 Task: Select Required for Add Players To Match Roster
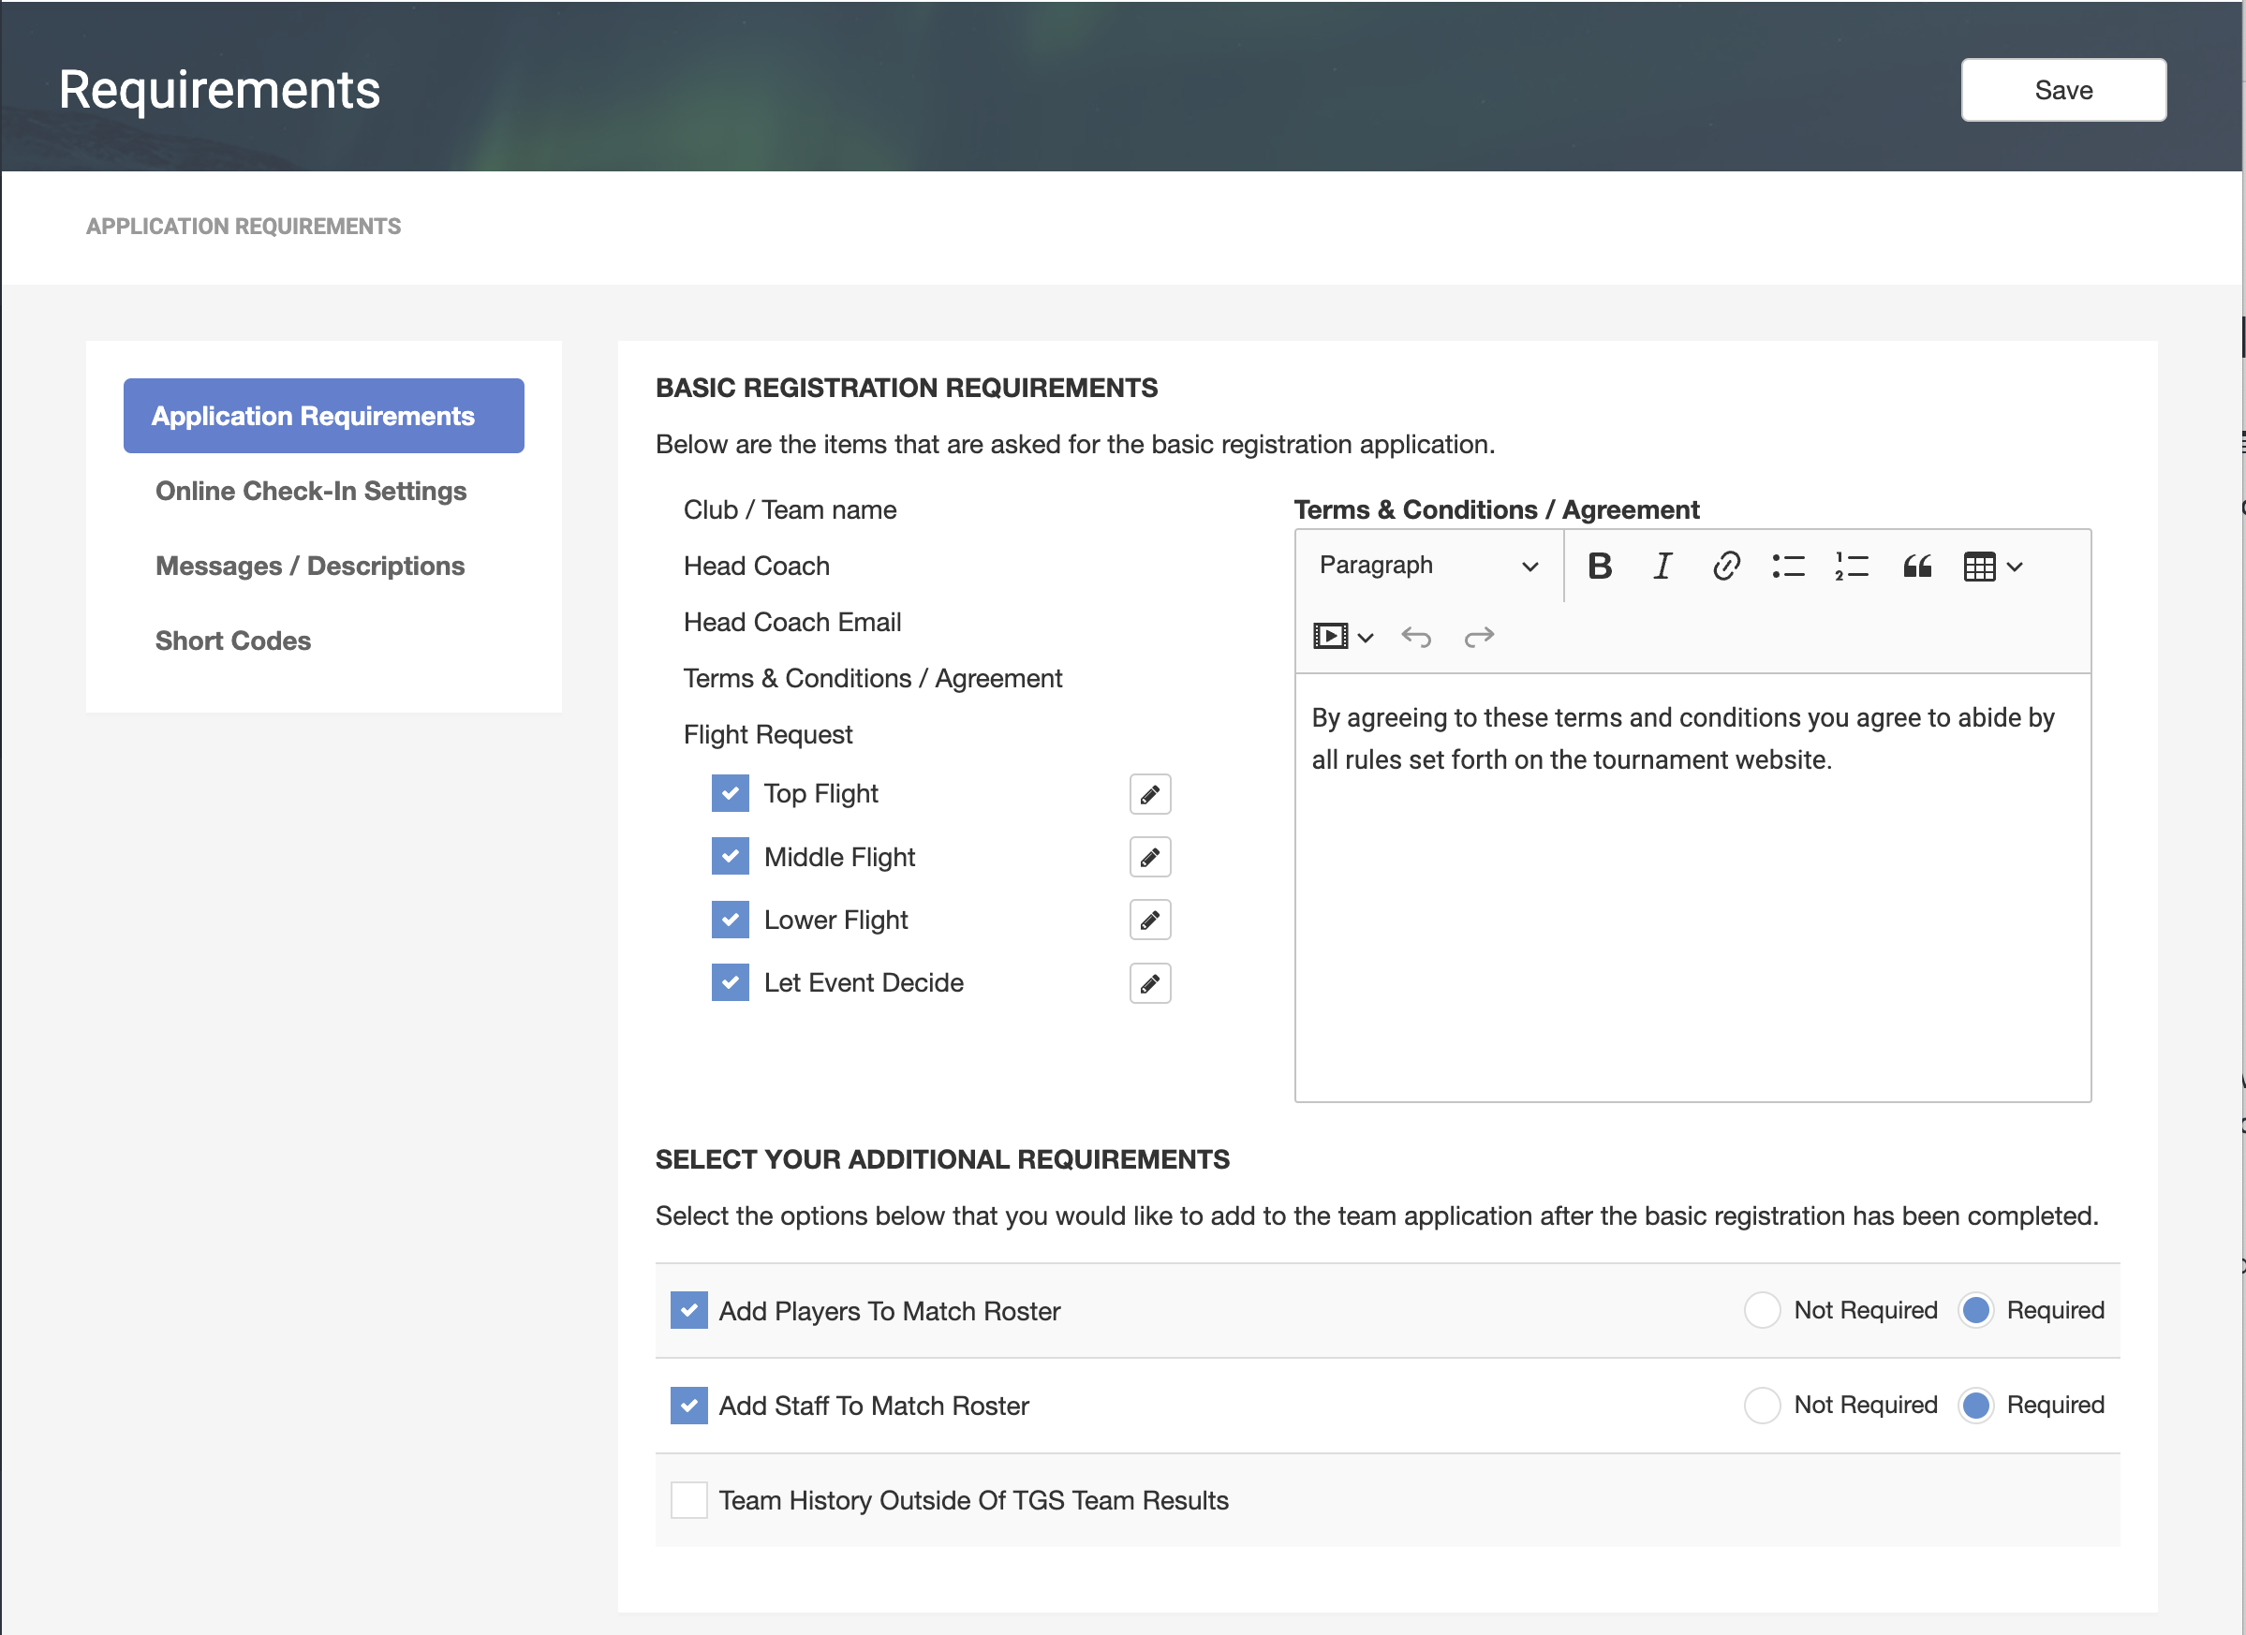point(1975,1310)
